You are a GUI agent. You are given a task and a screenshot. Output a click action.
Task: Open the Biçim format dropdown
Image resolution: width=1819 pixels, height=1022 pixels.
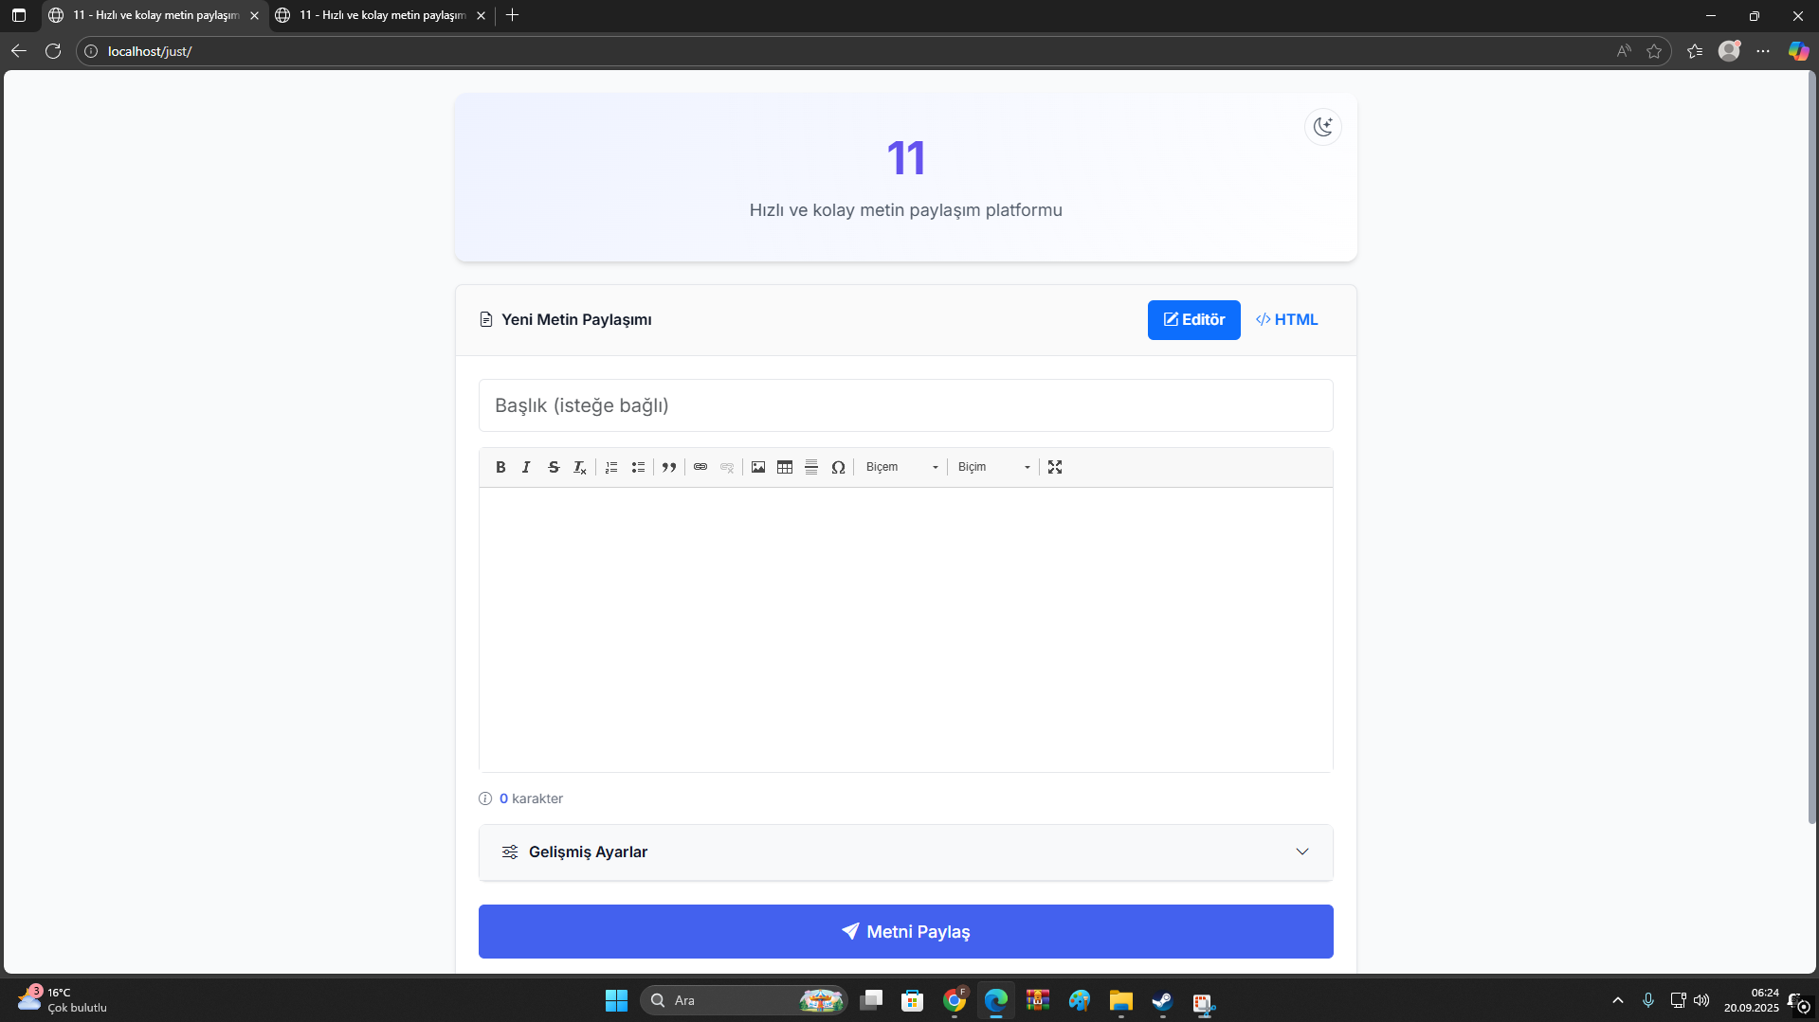point(993,467)
